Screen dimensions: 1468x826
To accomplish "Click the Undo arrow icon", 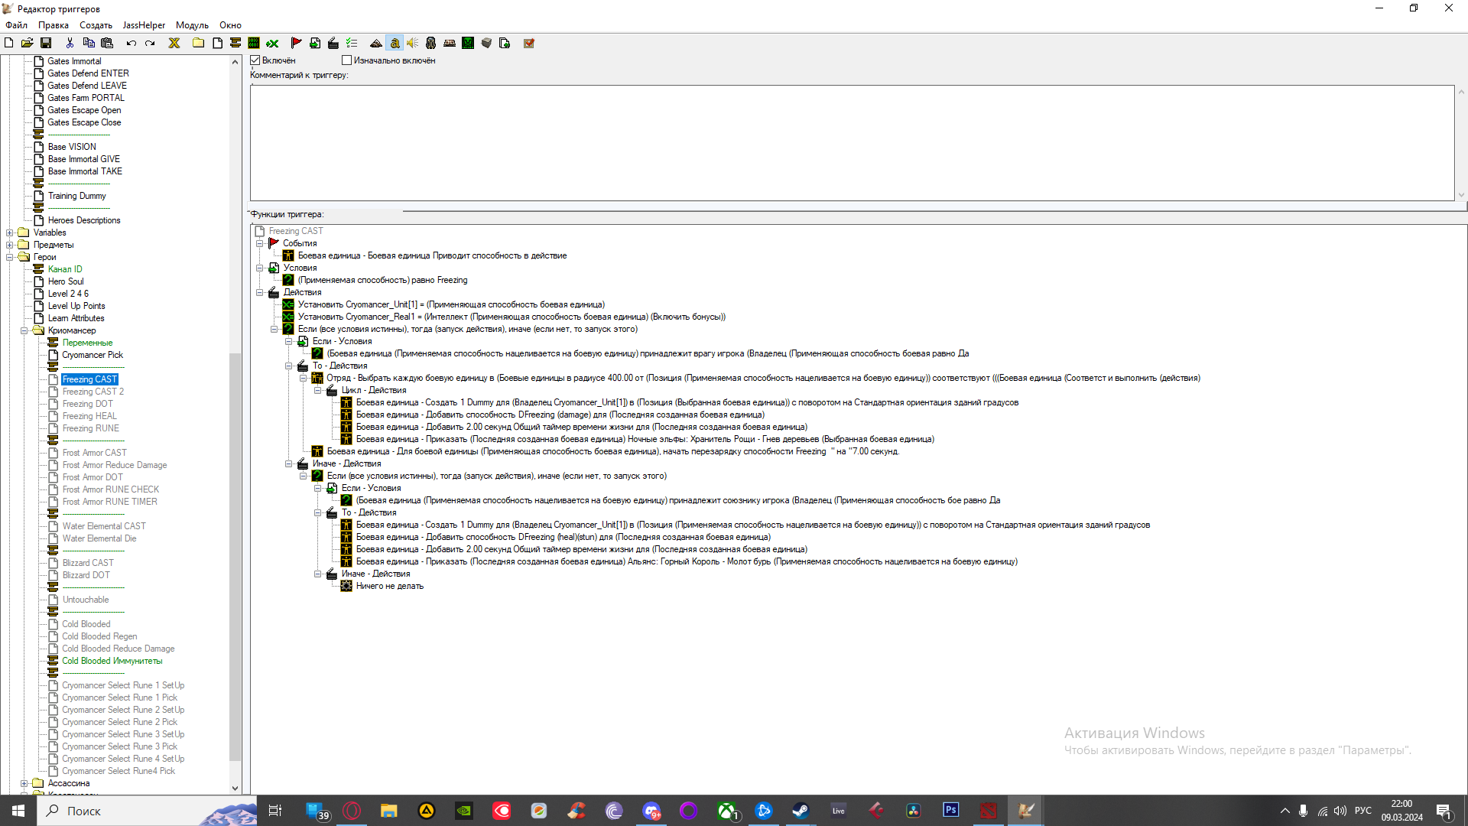I will 132,43.
